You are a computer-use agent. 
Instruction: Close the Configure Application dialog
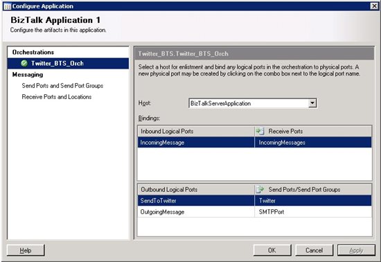tap(374, 6)
